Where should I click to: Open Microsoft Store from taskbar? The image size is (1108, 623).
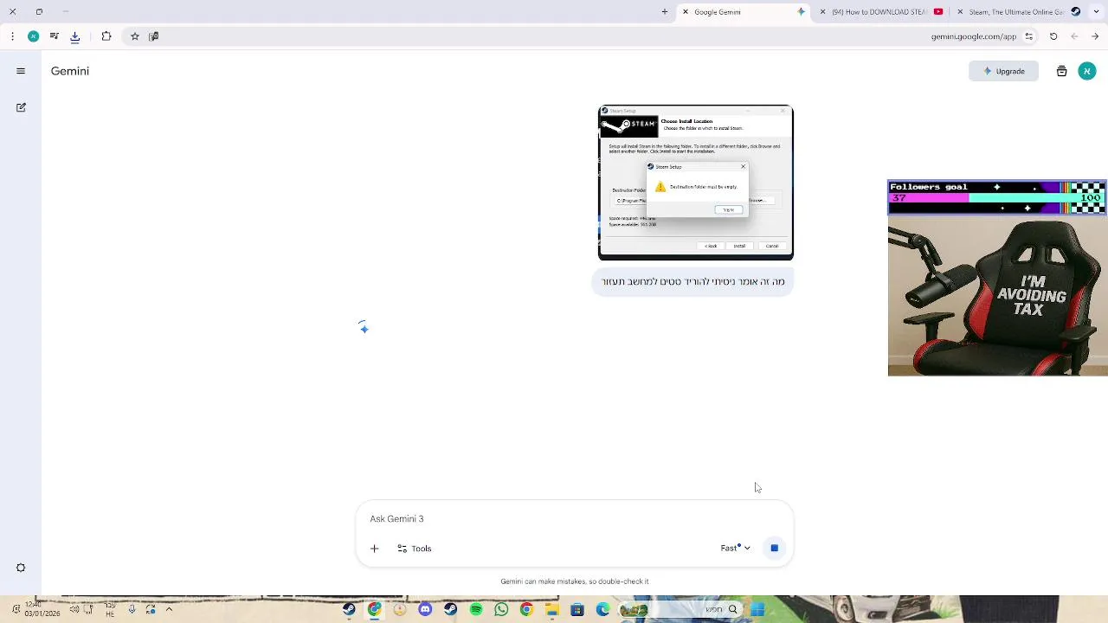point(577,610)
